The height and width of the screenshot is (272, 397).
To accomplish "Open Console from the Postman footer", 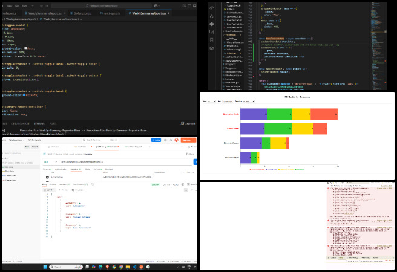I will click(x=18, y=261).
